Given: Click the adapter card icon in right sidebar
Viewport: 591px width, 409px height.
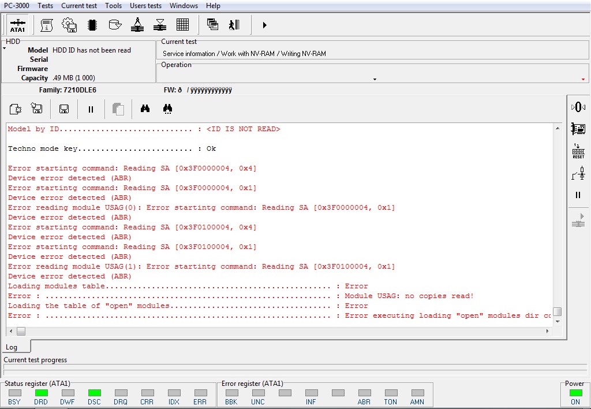Looking at the screenshot, I should pos(578,129).
